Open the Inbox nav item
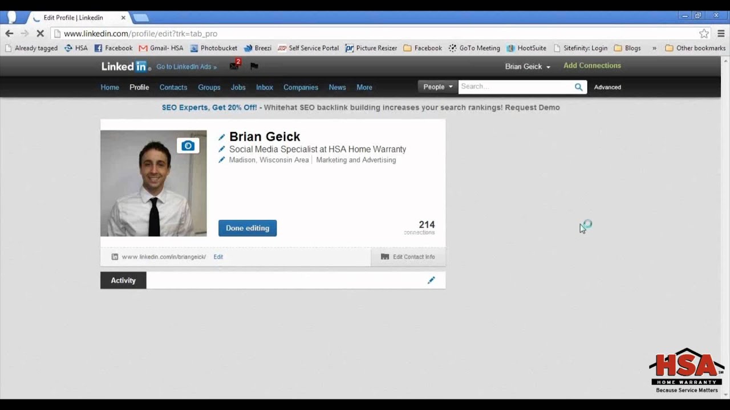Image resolution: width=730 pixels, height=410 pixels. (x=265, y=87)
